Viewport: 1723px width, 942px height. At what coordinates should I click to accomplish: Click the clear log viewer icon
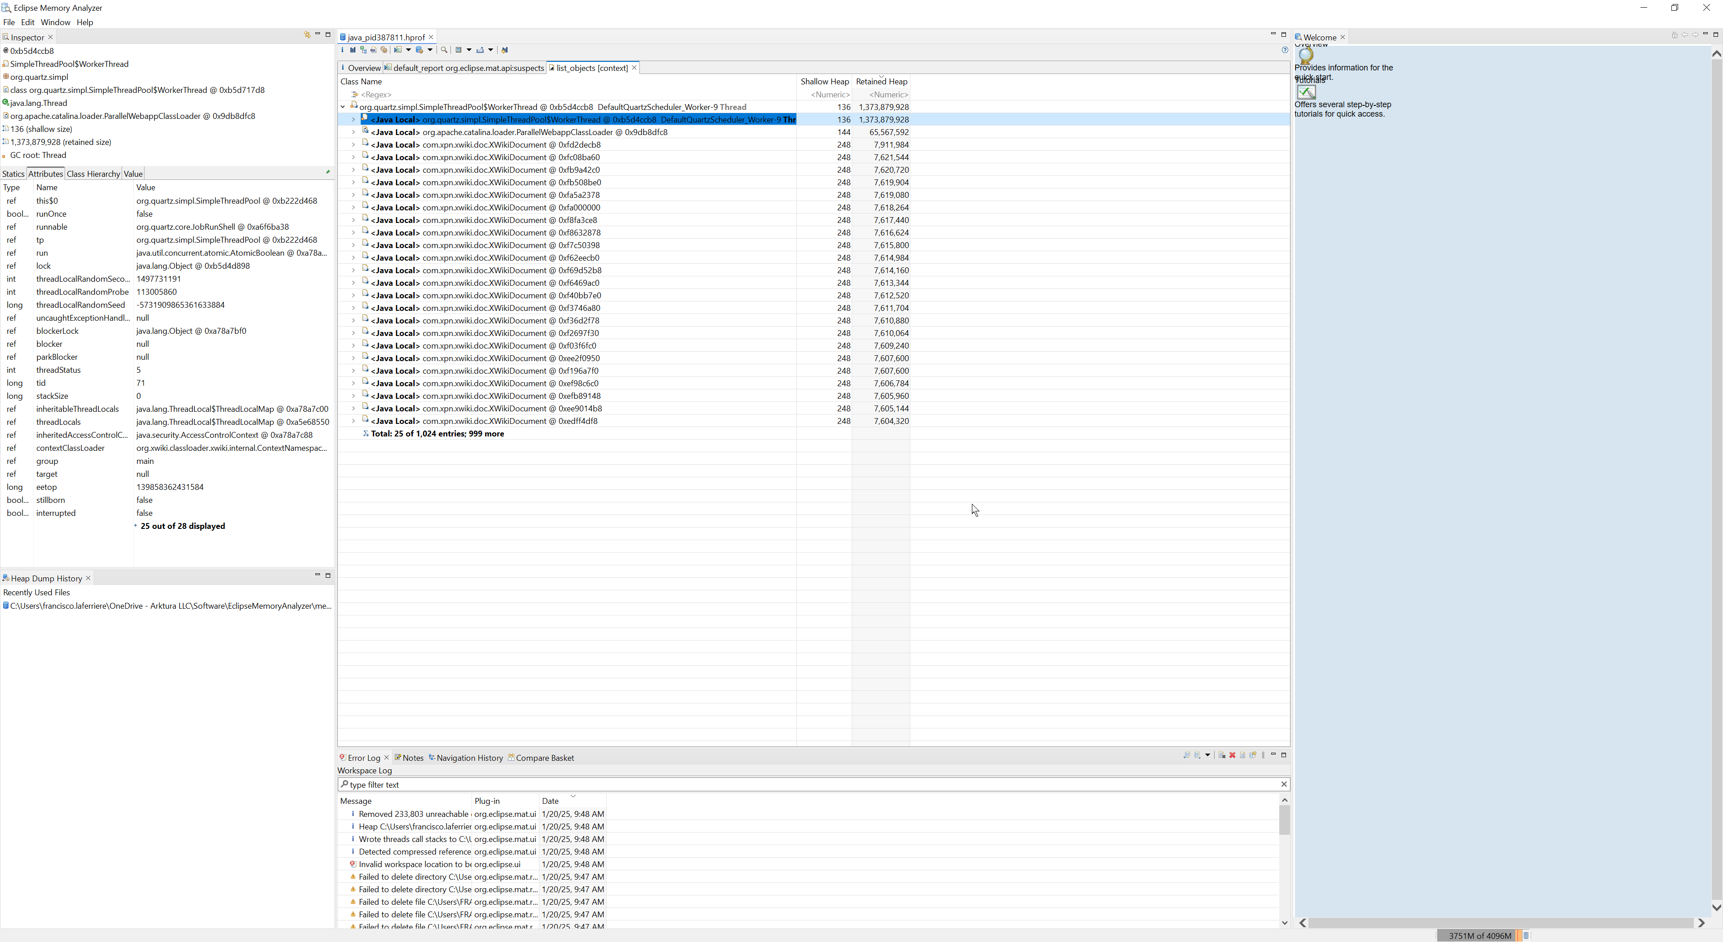coord(1221,755)
